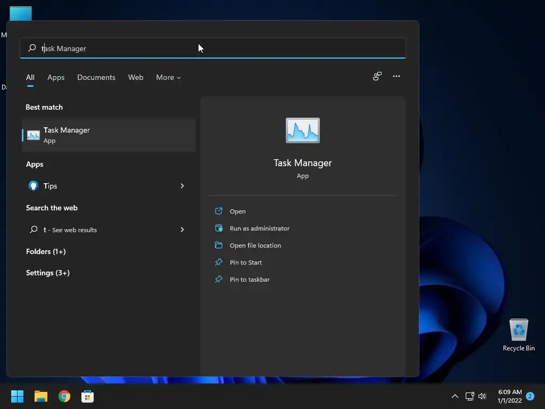Select the Recycle Bin desktop icon
The image size is (545, 409).
click(x=518, y=334)
